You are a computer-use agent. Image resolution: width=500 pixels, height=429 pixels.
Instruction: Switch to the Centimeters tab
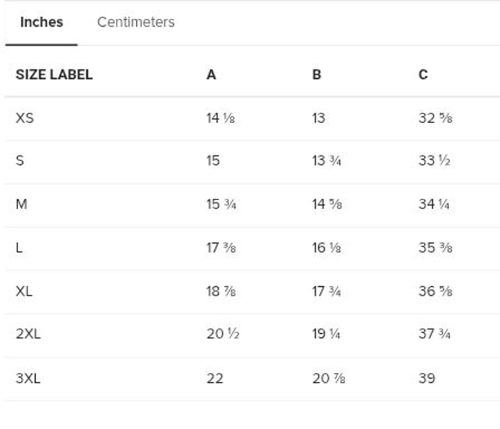click(135, 22)
